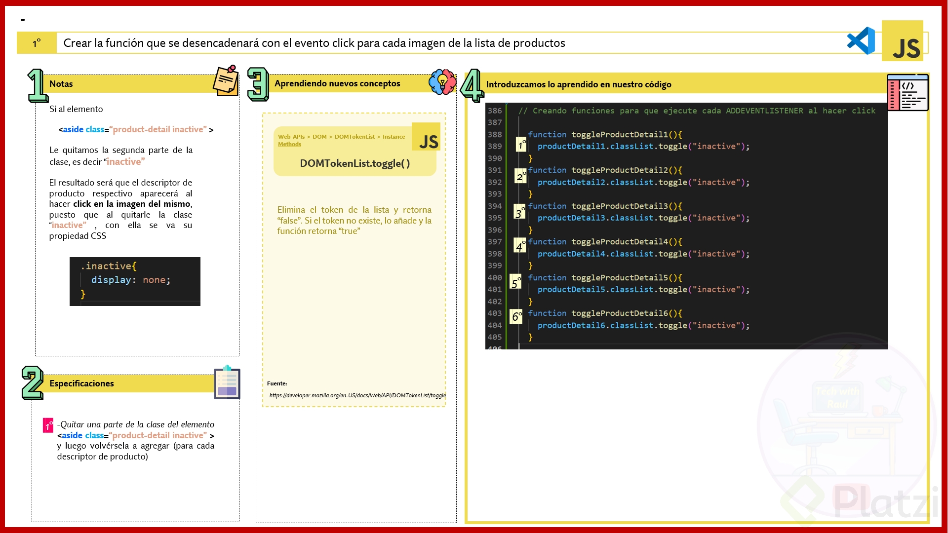Click 'Quitar una parte de la clase' text

click(x=136, y=424)
